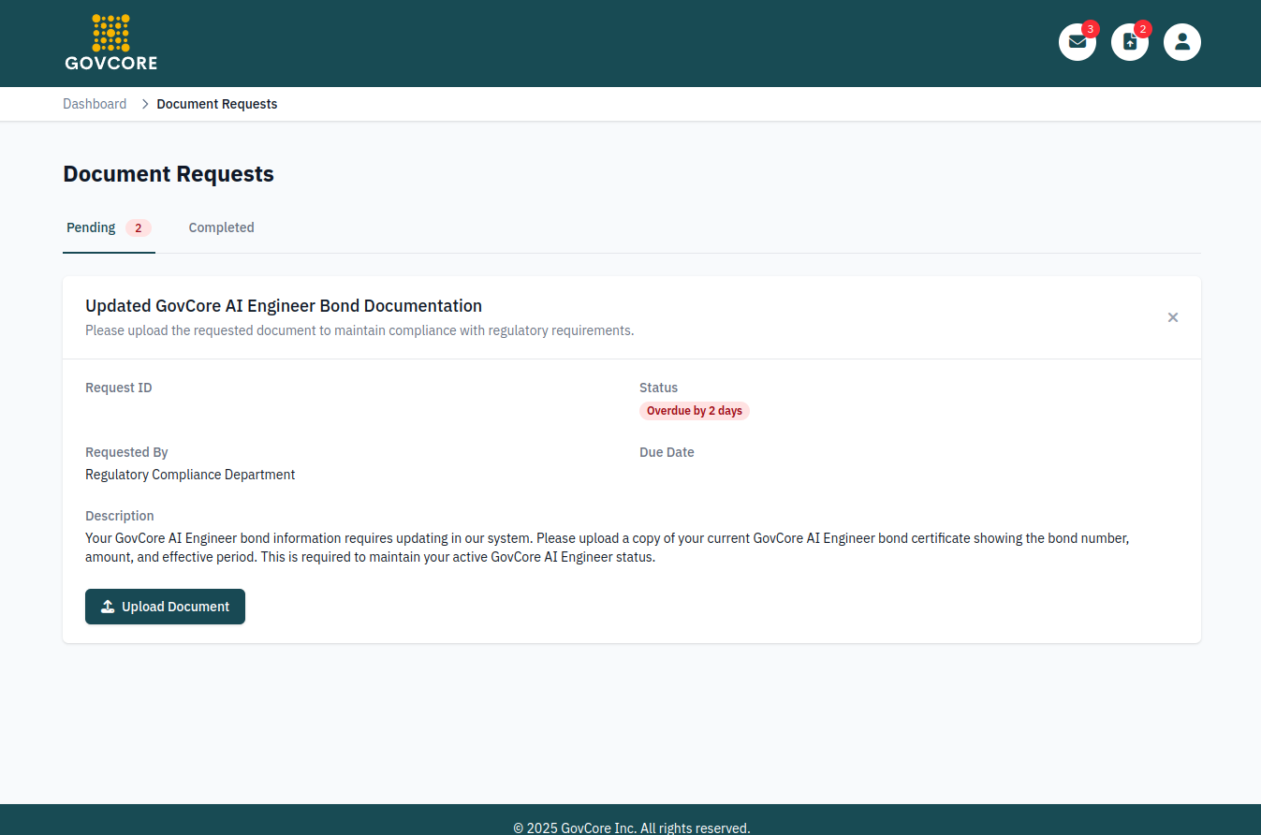Go back to Dashboard breadcrumb
1261x835 pixels.
[95, 104]
